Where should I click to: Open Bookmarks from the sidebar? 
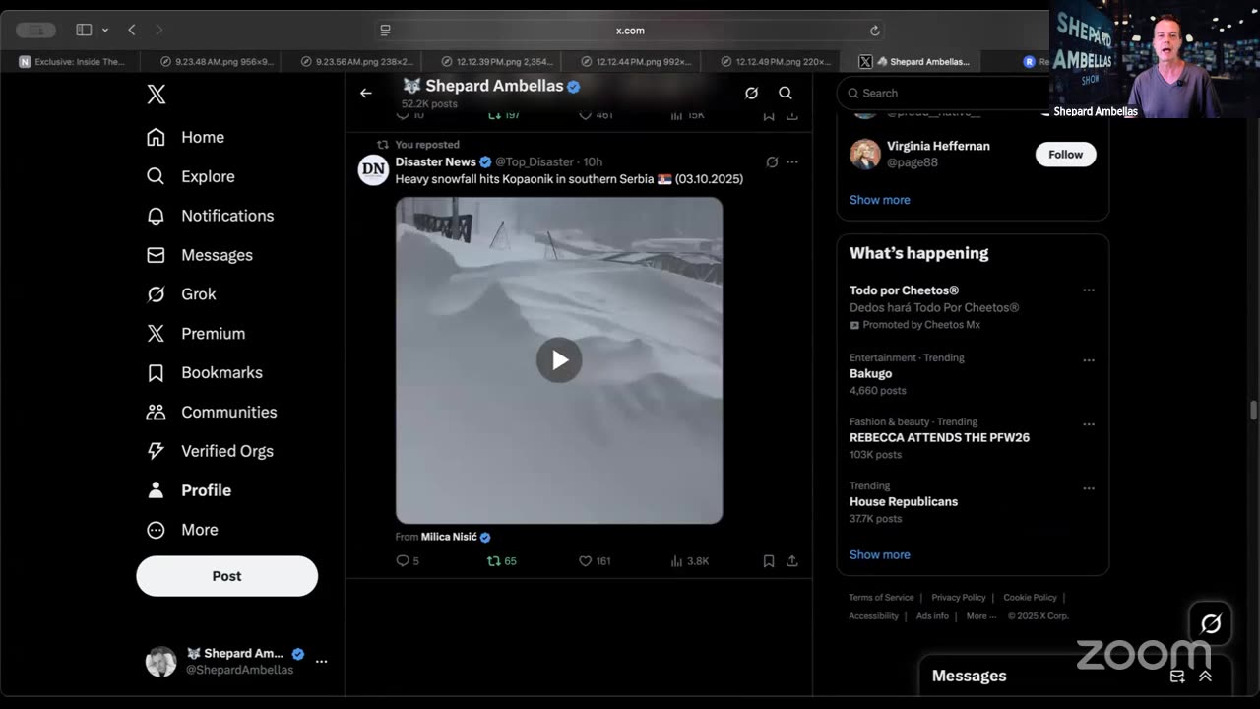coord(204,373)
